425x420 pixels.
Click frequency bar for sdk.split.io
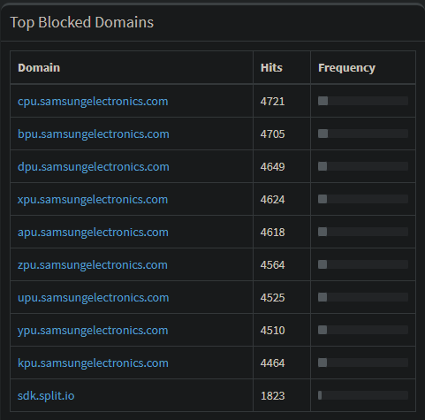[x=363, y=395]
